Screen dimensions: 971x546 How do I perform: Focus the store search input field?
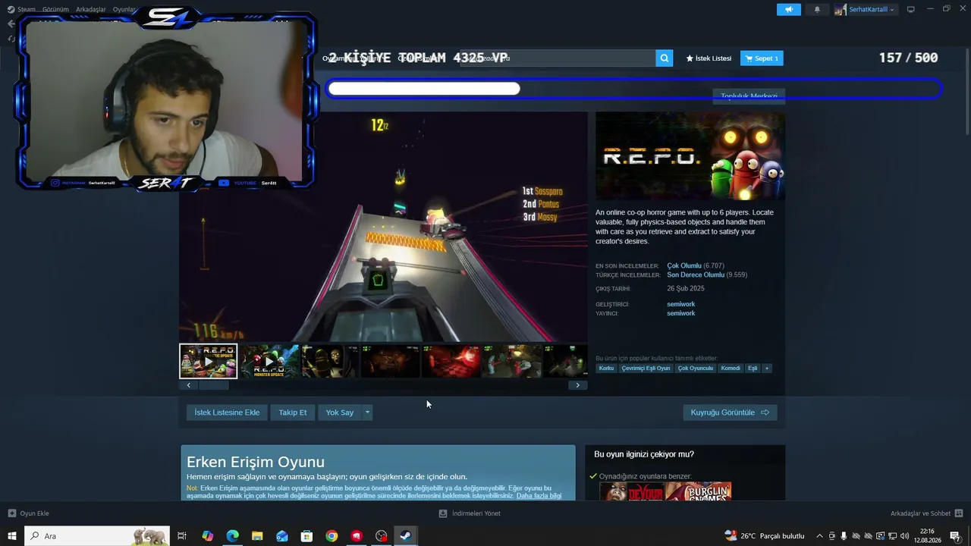[x=558, y=58]
